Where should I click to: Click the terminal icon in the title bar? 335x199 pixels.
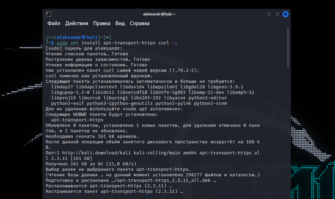click(x=49, y=14)
